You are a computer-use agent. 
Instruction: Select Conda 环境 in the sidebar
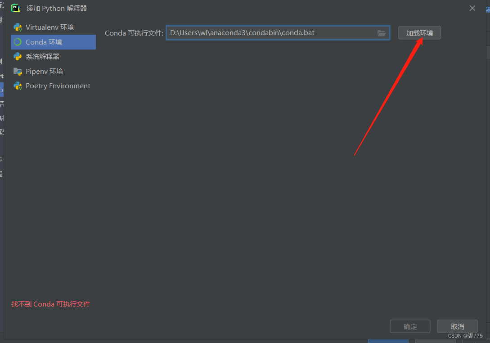coord(53,42)
